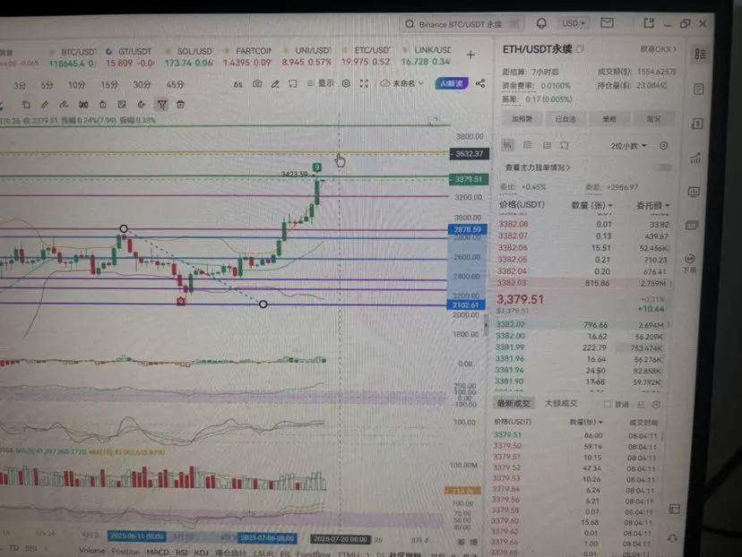Open the 委托额 column dropdown
The height and width of the screenshot is (557, 742).
[x=653, y=205]
